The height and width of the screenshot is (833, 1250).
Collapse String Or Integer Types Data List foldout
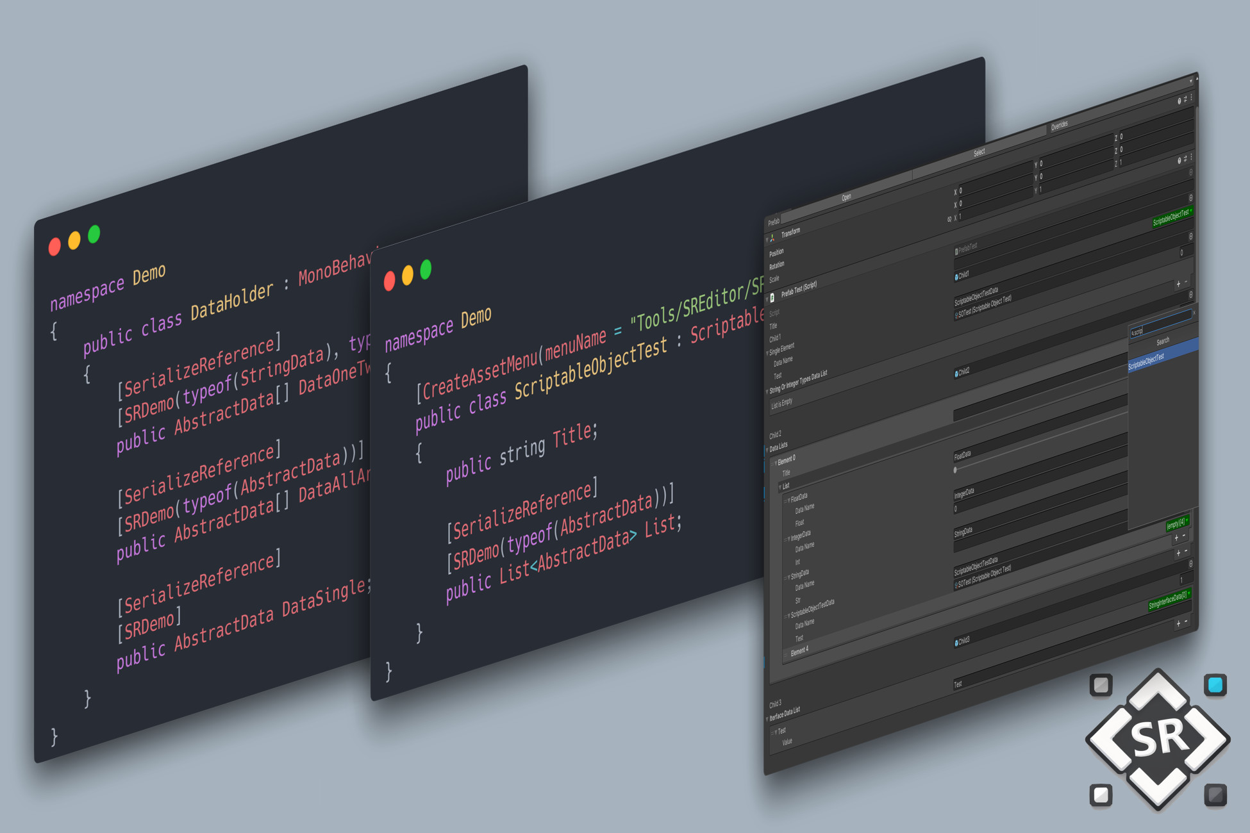pos(767,392)
